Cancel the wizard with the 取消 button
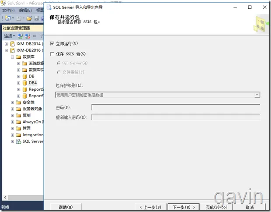The image size is (271, 212). (250, 207)
